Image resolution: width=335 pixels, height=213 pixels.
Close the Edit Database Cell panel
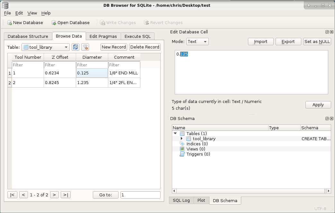(331, 32)
